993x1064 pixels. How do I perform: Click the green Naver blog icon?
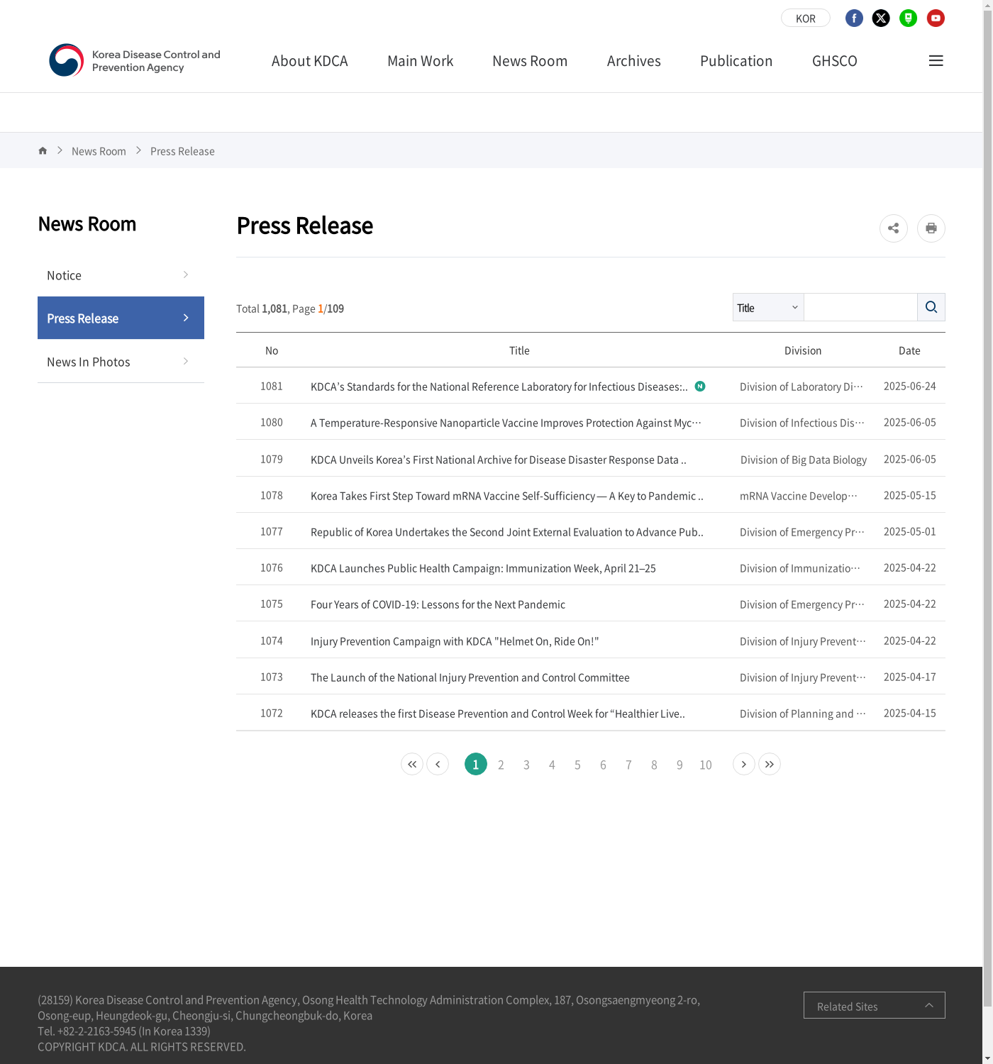[908, 18]
